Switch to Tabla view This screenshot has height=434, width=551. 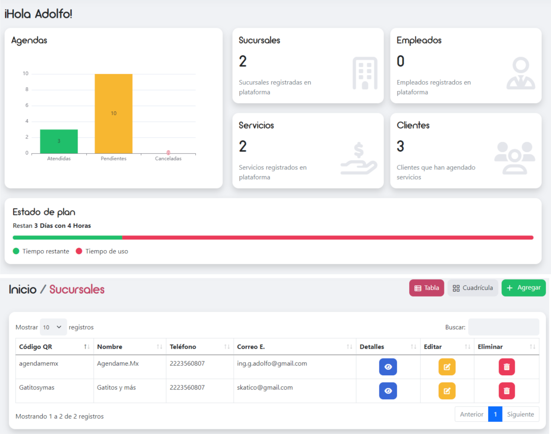tap(427, 288)
